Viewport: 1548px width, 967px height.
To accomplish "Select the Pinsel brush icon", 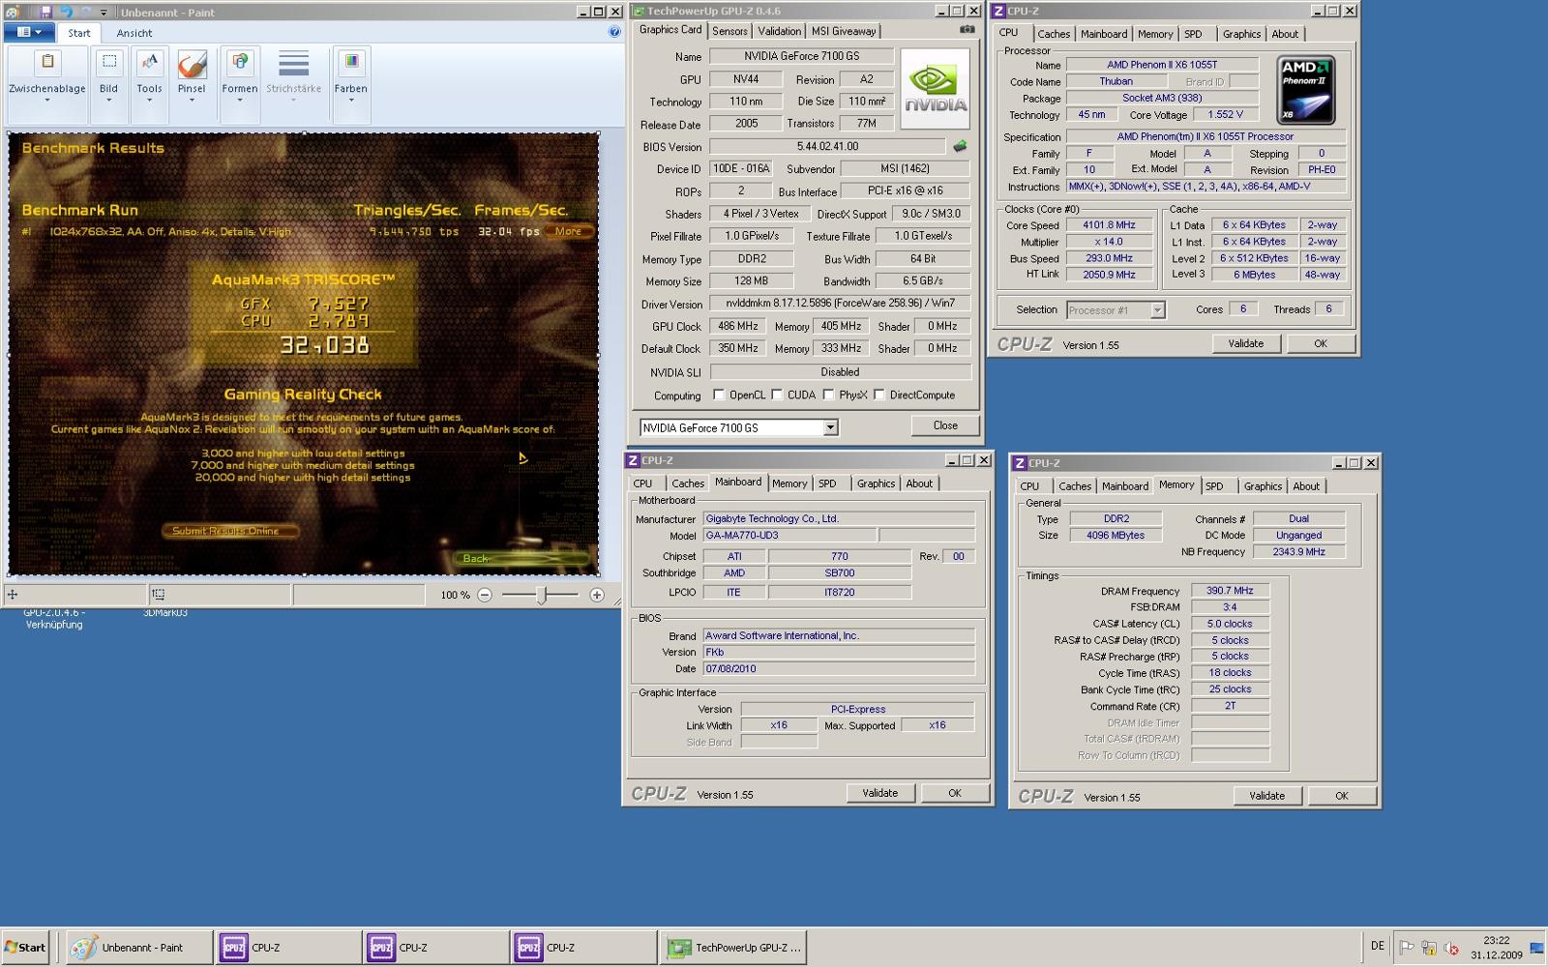I will [192, 64].
